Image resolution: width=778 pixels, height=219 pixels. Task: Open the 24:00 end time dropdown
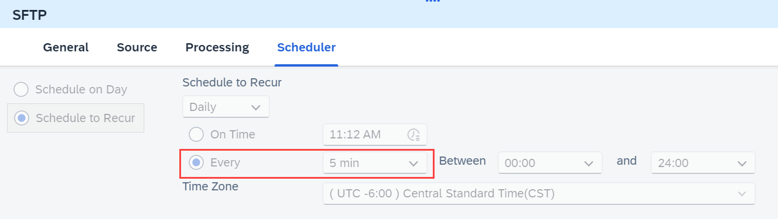point(703,163)
